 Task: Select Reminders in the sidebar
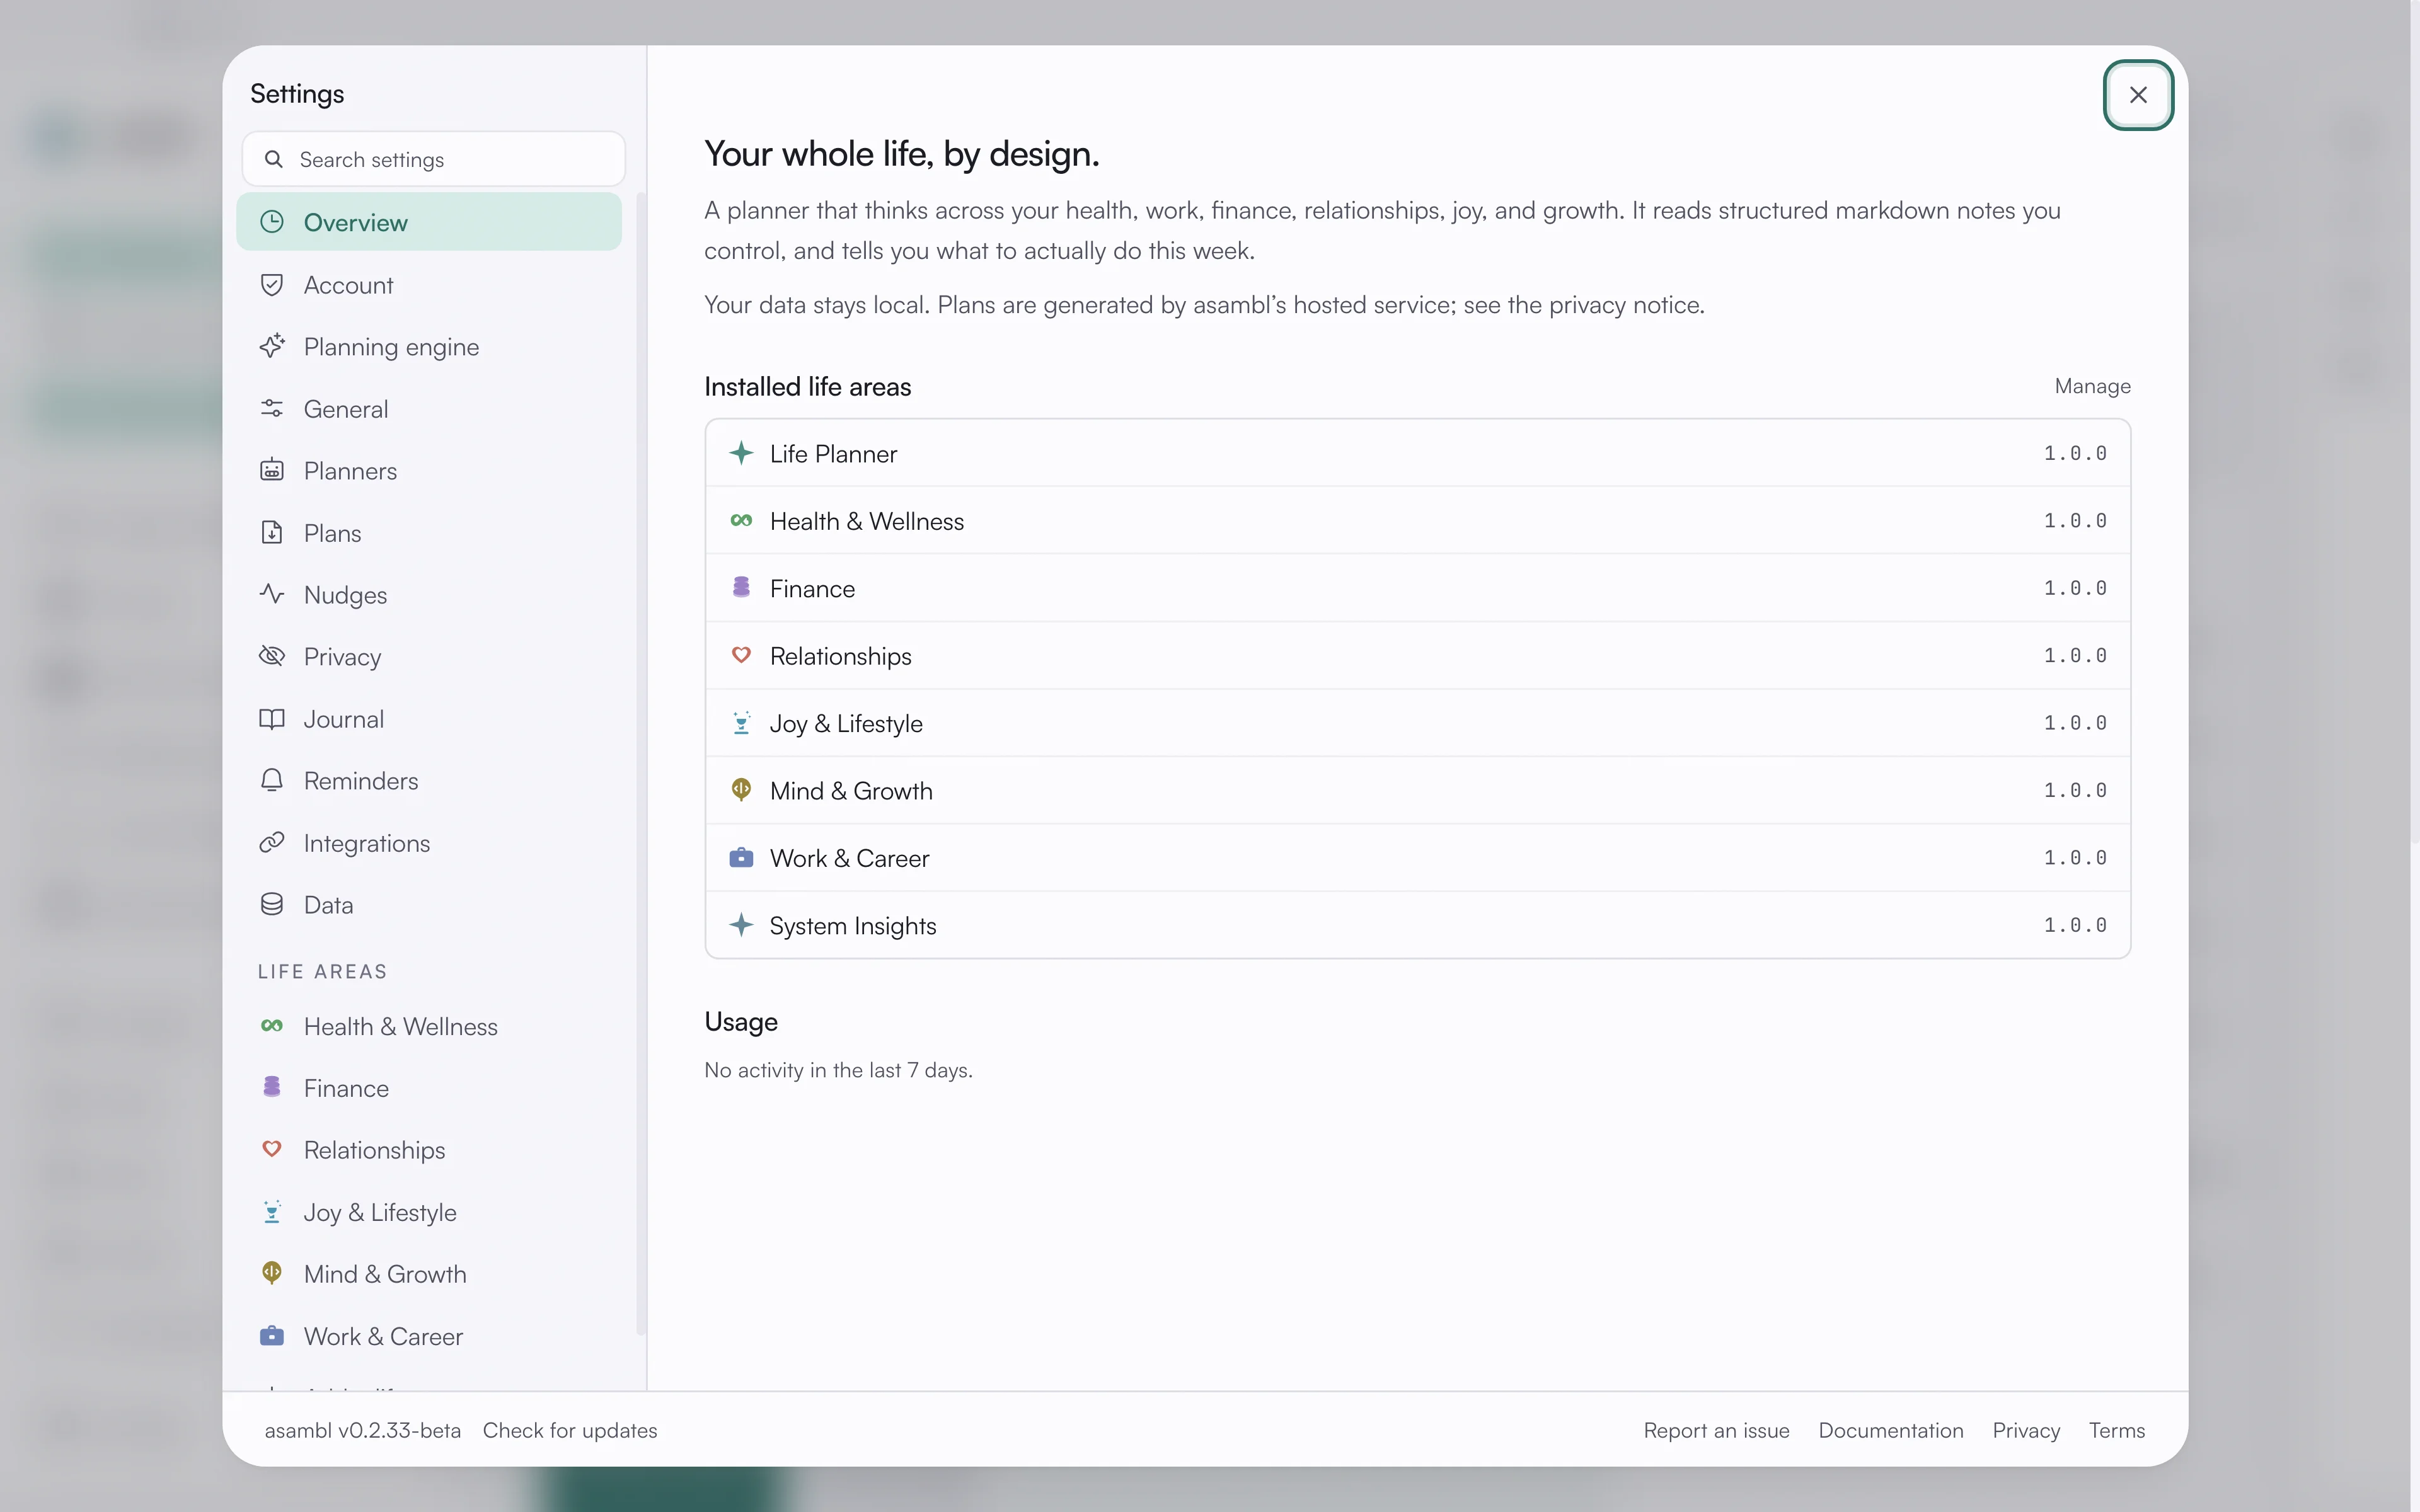(429, 780)
